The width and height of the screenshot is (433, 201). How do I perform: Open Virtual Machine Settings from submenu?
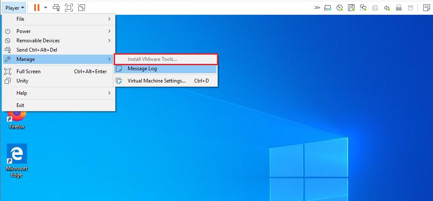tap(156, 81)
